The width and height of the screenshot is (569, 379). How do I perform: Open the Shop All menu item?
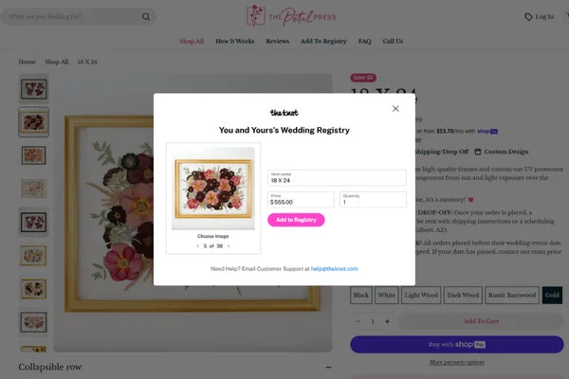[x=192, y=41]
